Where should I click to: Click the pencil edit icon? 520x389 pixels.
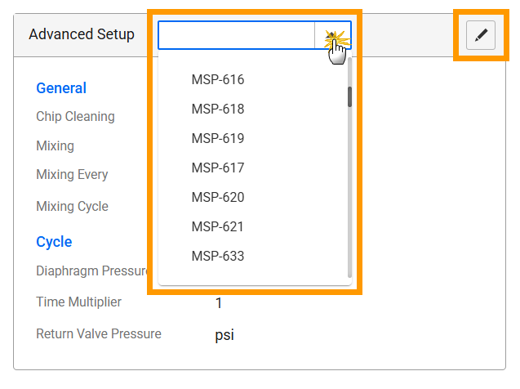pyautogui.click(x=481, y=35)
